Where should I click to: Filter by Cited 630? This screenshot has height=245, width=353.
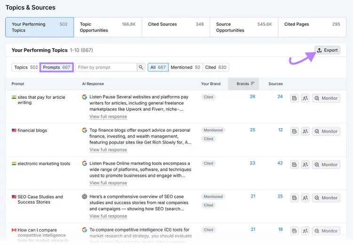tap(216, 67)
